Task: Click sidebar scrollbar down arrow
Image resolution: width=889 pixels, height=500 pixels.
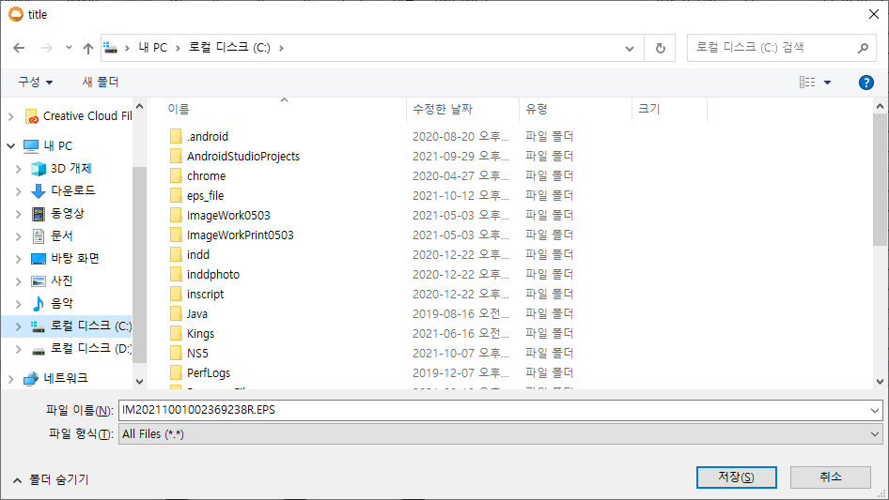Action: [139, 382]
